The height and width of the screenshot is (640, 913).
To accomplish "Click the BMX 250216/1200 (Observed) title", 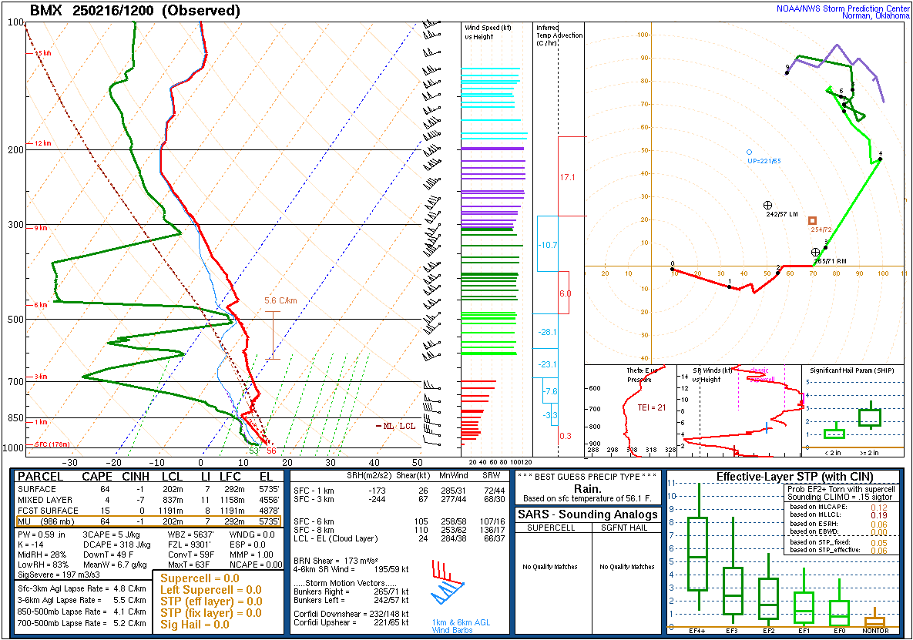I will coord(135,11).
